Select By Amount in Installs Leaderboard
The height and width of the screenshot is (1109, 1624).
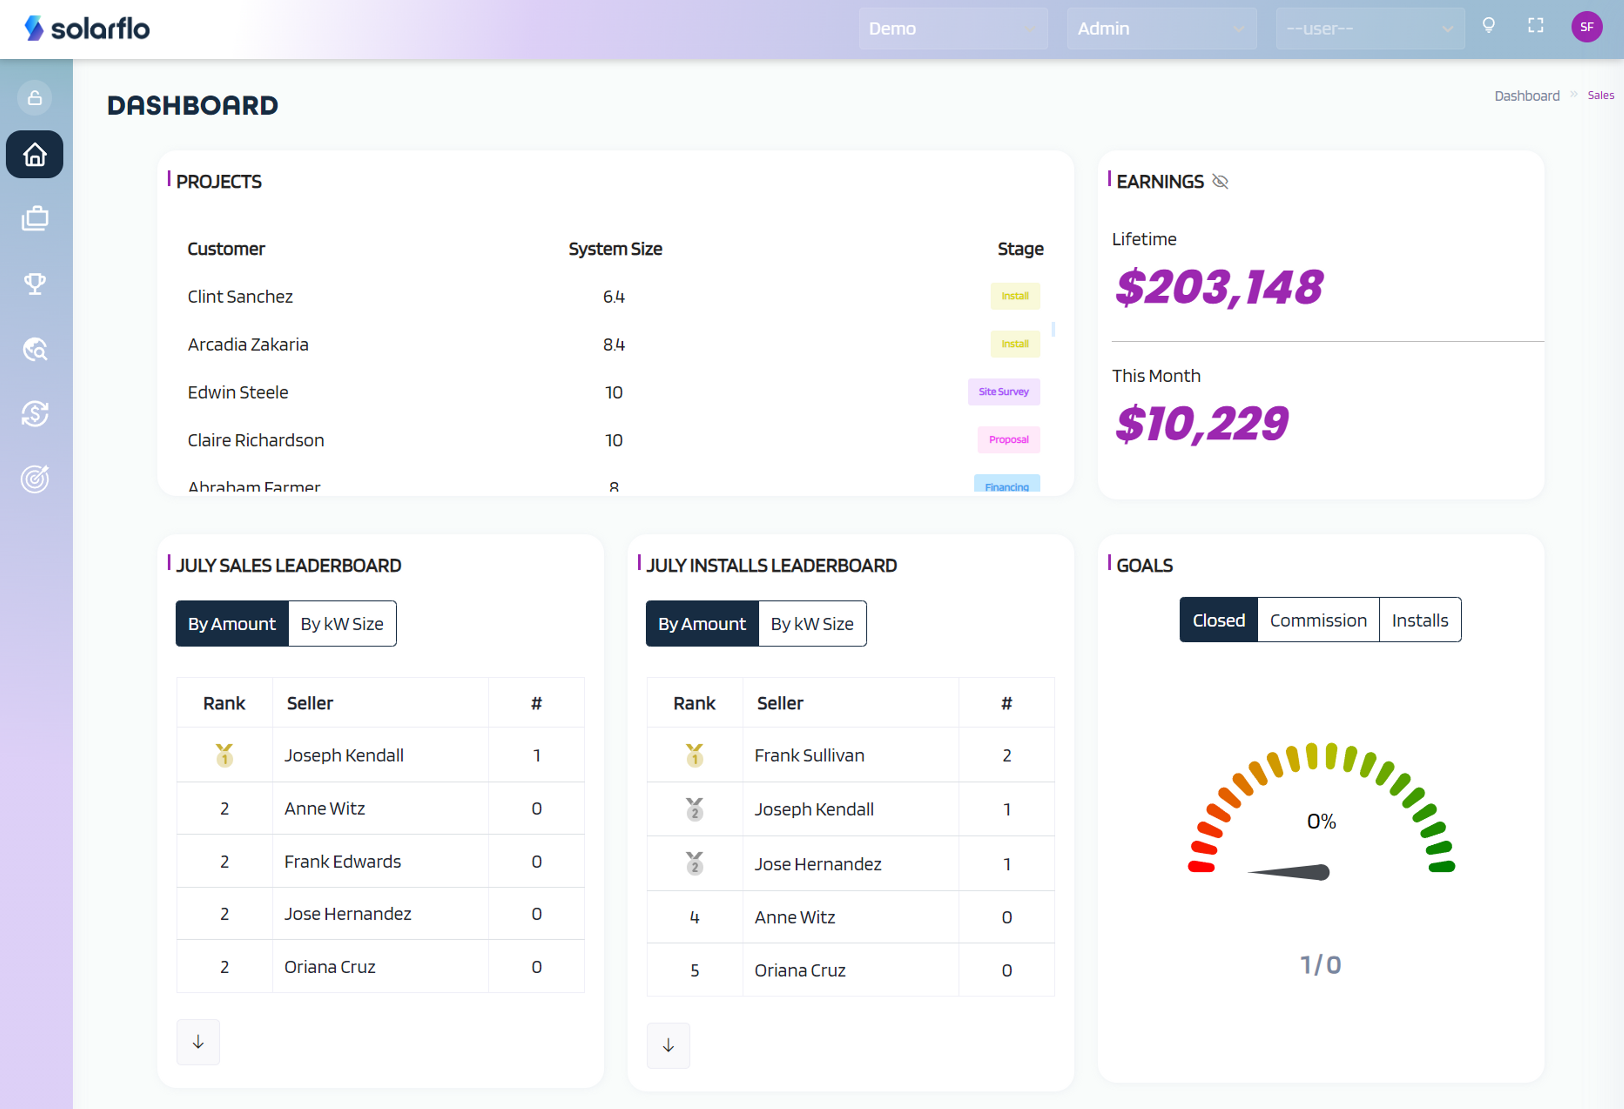point(702,623)
